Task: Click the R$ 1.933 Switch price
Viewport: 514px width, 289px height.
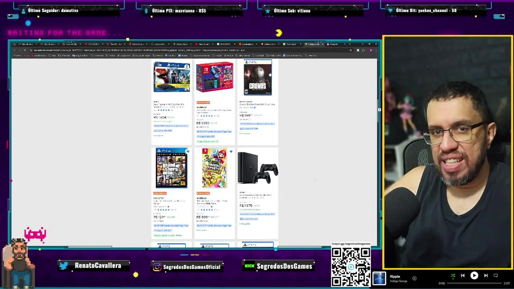Action: 203,123
